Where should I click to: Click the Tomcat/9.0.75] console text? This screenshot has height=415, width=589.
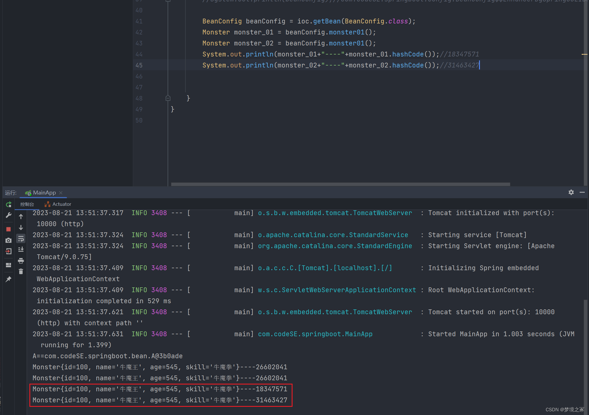(x=64, y=257)
